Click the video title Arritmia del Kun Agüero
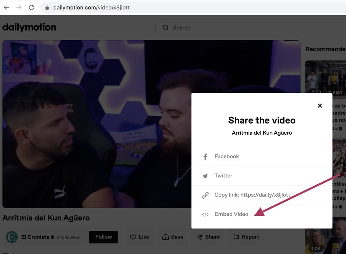 46,218
